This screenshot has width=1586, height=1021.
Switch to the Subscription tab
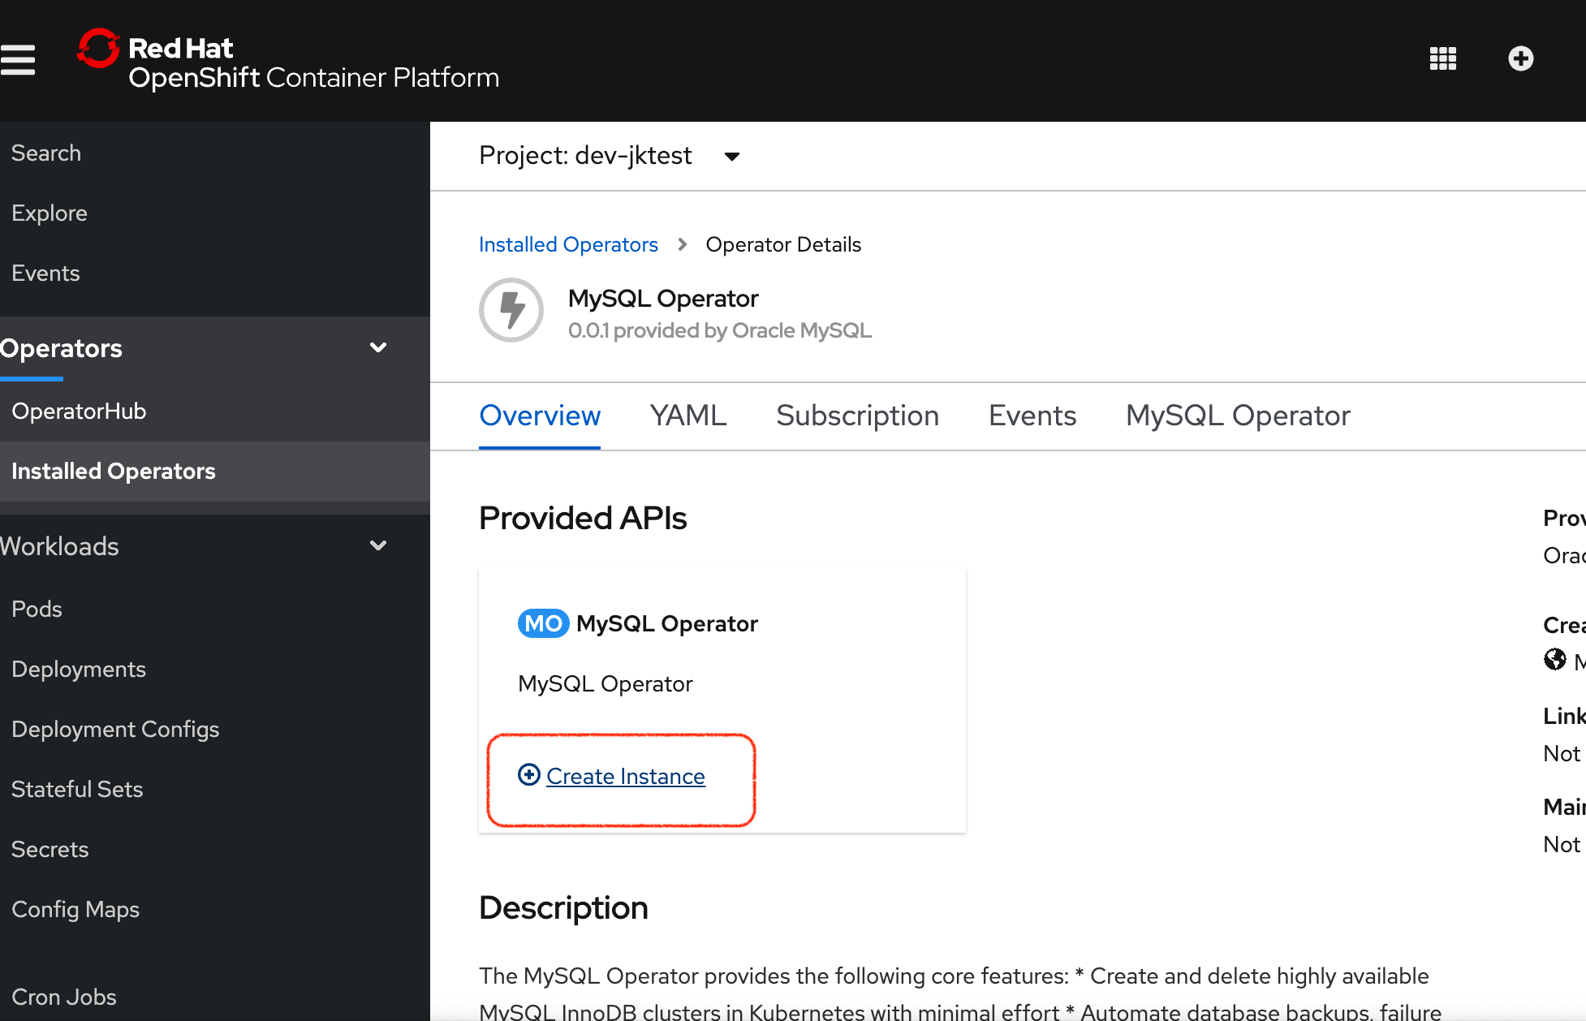[x=857, y=416]
